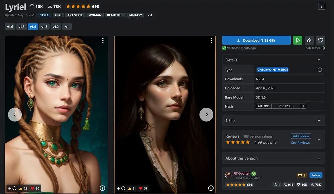The height and width of the screenshot is (194, 334).
Task: Toggle thumbs-up reaction on left image
Action: pyautogui.click(x=23, y=188)
